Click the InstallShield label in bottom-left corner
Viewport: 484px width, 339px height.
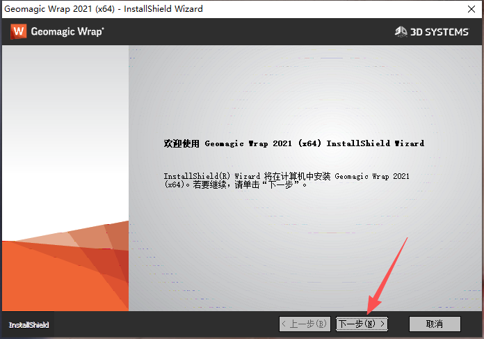coord(29,325)
